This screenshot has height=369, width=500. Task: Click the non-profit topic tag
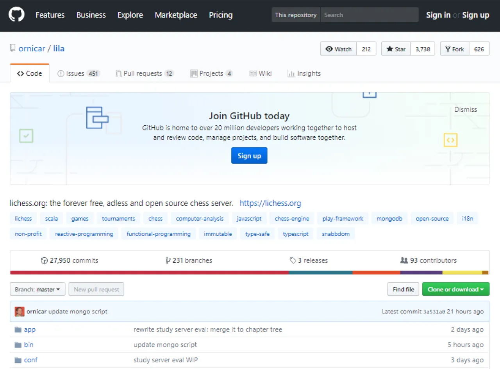click(28, 234)
